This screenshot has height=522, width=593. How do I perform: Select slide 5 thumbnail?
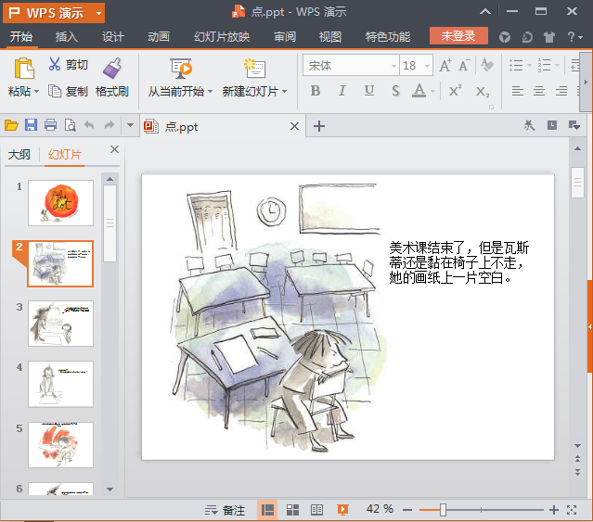[x=60, y=445]
